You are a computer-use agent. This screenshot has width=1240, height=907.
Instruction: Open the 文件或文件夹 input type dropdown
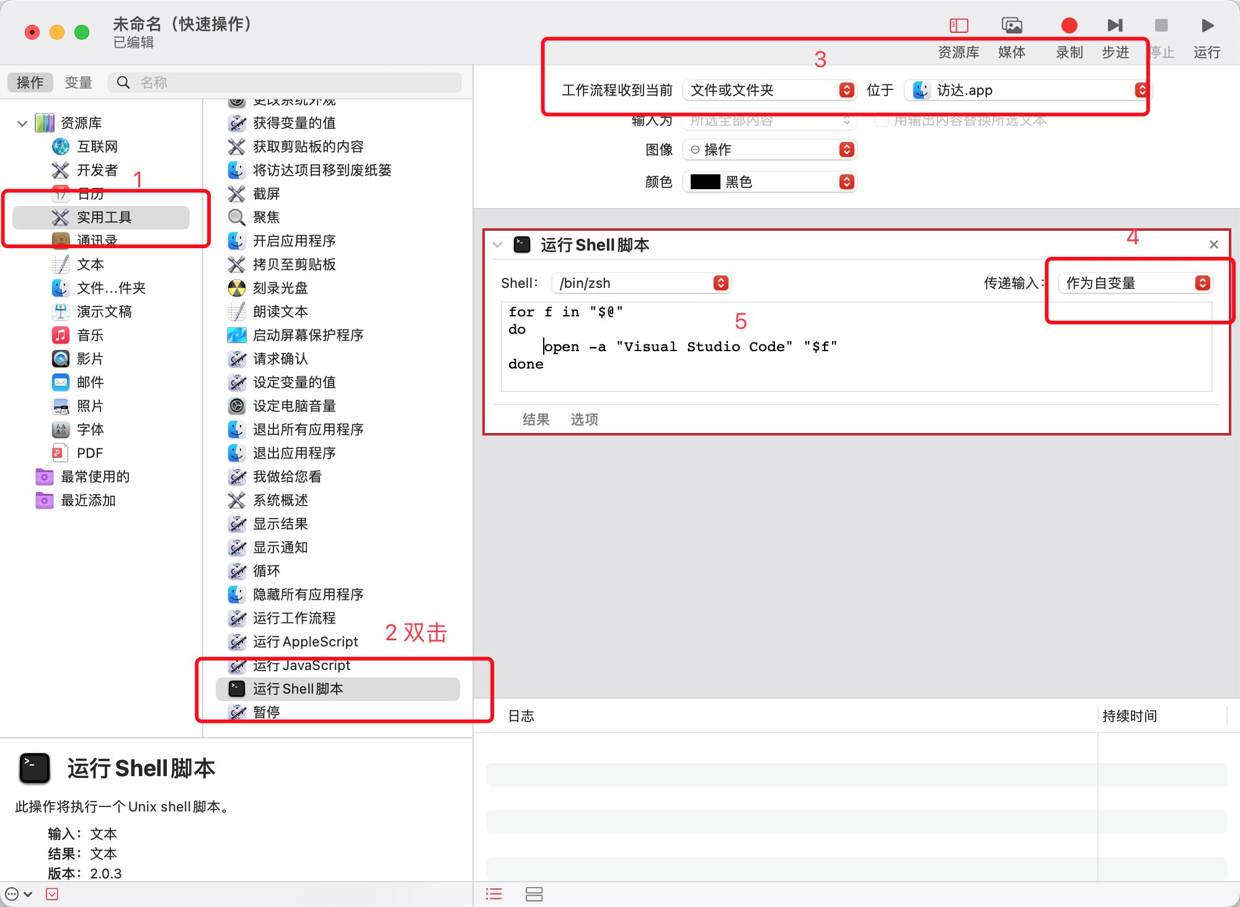tap(769, 90)
